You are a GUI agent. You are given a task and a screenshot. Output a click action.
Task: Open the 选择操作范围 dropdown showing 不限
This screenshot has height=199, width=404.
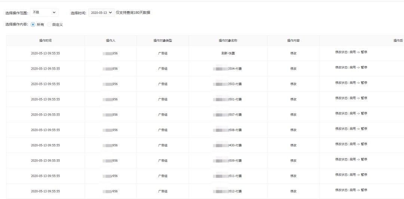[x=44, y=12]
